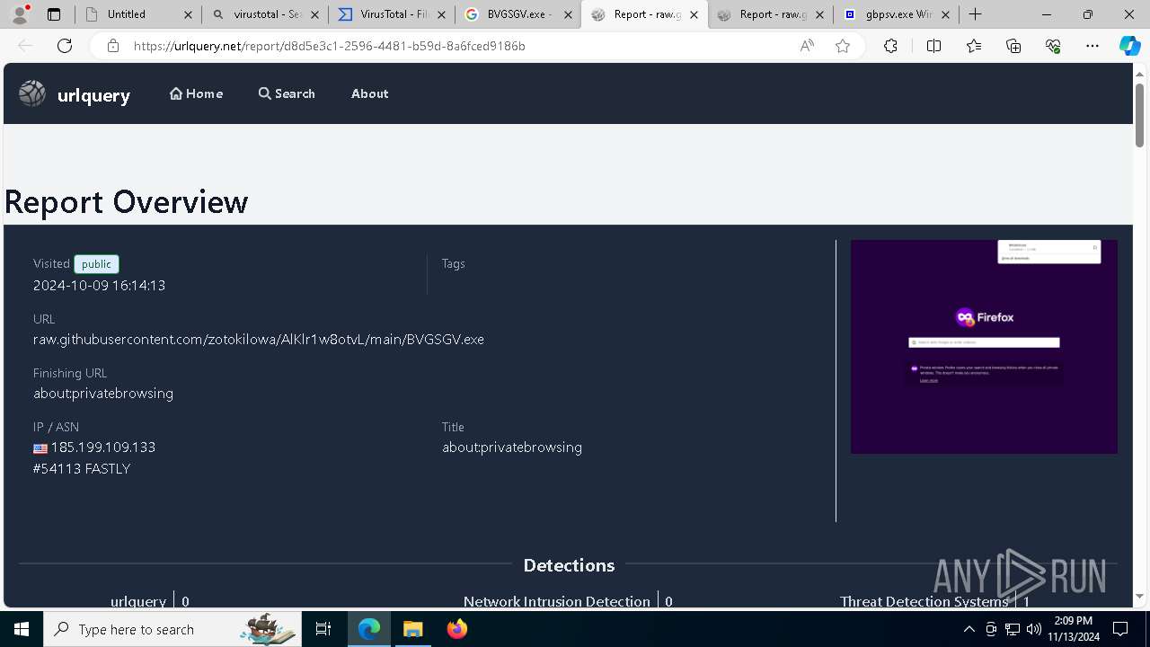Click the Report Overview heading

126,201
